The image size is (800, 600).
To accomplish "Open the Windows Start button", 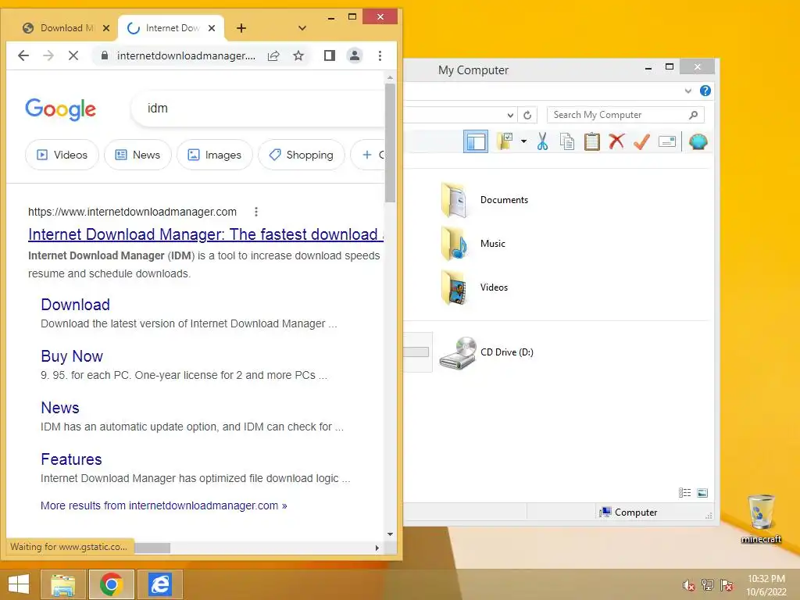I will (19, 584).
